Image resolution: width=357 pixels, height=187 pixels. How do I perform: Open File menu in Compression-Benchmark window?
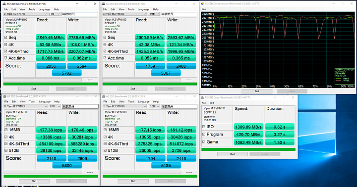pos(204,9)
